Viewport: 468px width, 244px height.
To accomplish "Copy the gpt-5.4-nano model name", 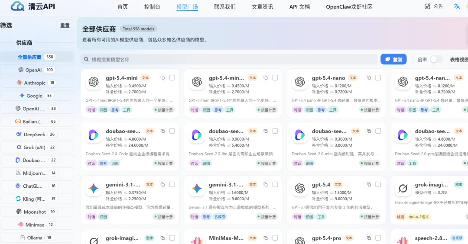I will pyautogui.click(x=369, y=78).
